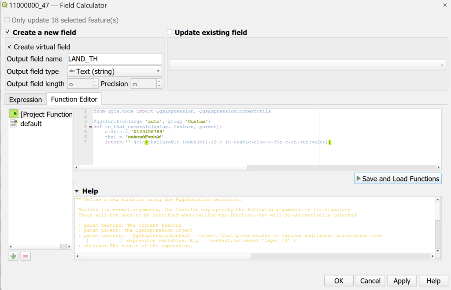
Task: Click the QGIS logo in title bar
Action: click(x=5, y=6)
